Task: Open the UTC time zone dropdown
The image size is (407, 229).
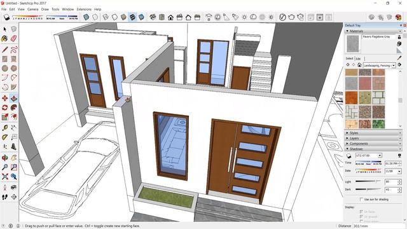Action: pos(380,155)
